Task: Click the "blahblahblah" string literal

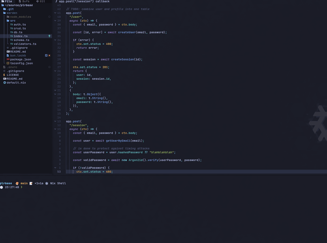Action: [x=162, y=152]
